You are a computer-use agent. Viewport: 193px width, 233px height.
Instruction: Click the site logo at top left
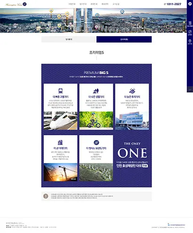pos(16,4)
